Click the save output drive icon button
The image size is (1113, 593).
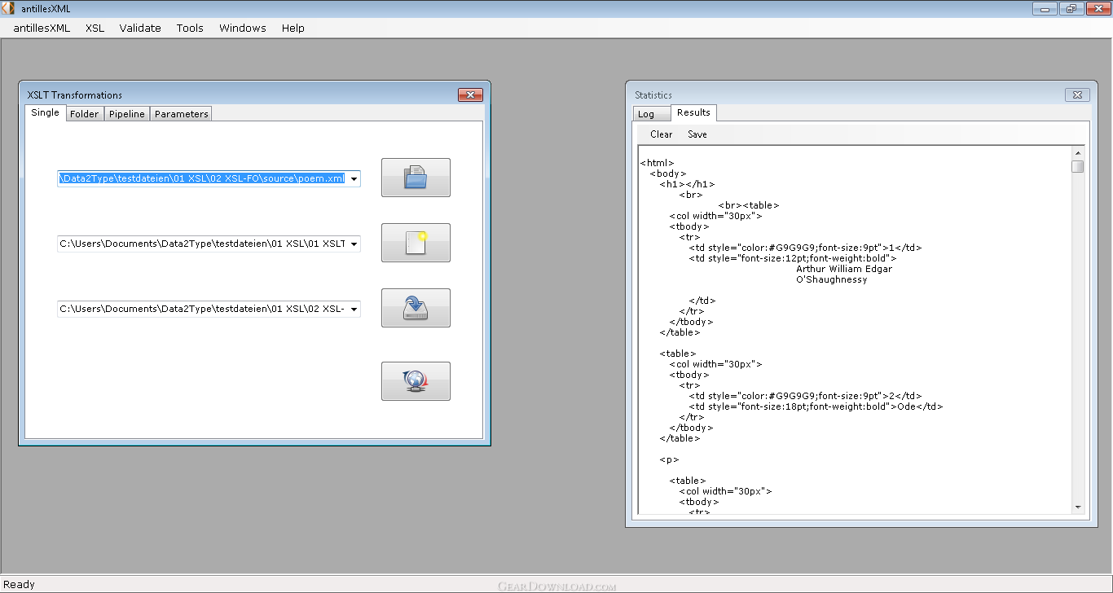click(x=416, y=308)
